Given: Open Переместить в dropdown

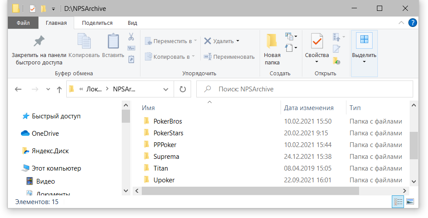Looking at the screenshot, I should point(171,41).
